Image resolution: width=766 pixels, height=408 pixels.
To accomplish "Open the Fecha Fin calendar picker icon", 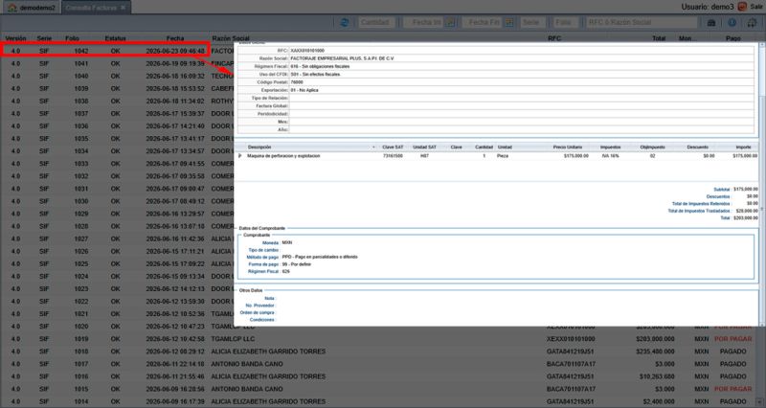I will pyautogui.click(x=509, y=22).
